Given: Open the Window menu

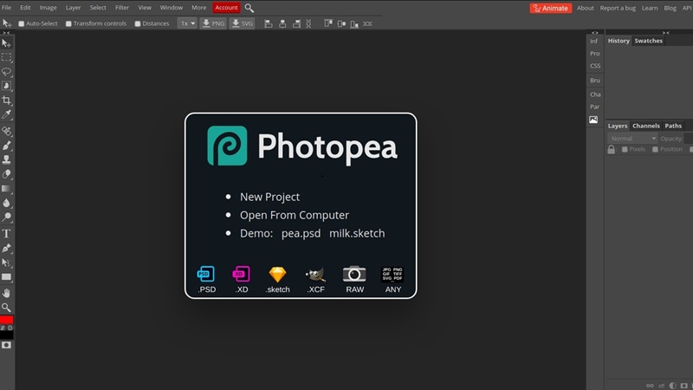Looking at the screenshot, I should [171, 8].
